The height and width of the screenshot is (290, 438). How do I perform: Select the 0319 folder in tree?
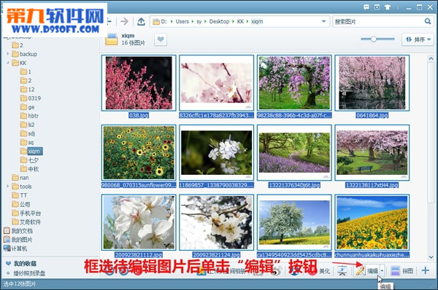31,98
